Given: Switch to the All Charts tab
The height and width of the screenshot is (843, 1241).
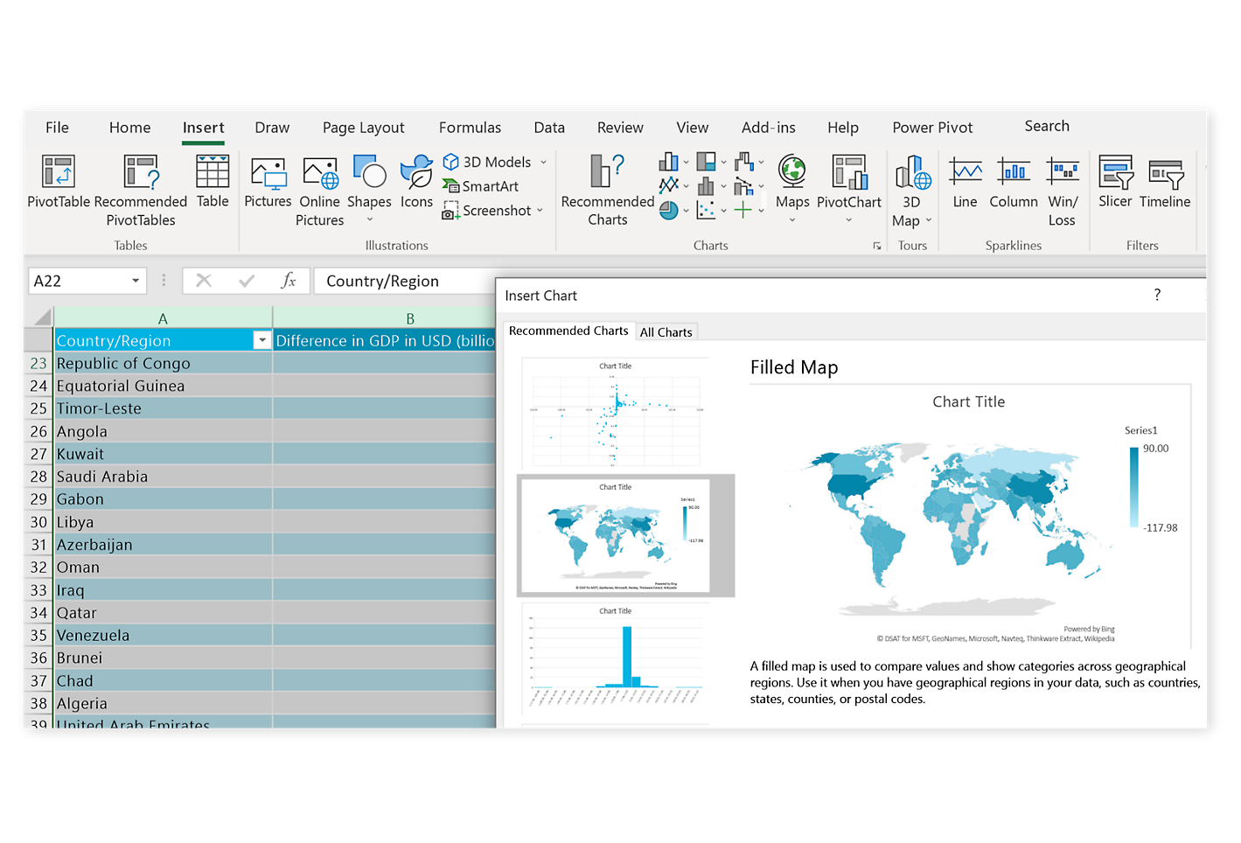Looking at the screenshot, I should [666, 332].
